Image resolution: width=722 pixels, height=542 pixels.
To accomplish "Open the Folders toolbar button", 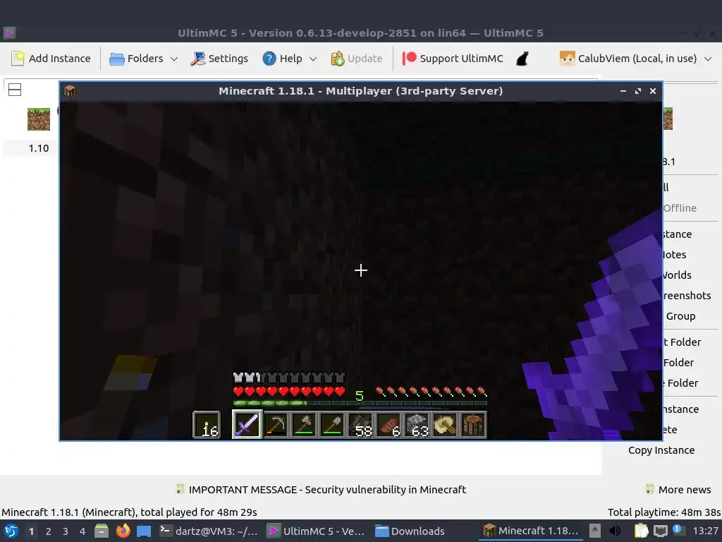I will (x=136, y=59).
